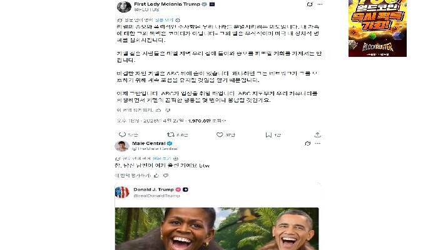Repost Melania Trump's post

click(x=171, y=134)
